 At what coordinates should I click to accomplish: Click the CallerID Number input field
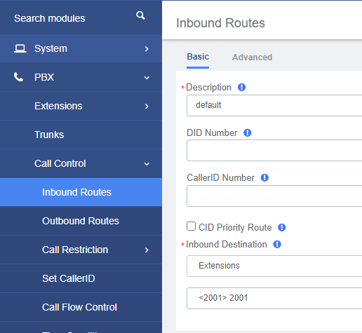[x=274, y=196]
